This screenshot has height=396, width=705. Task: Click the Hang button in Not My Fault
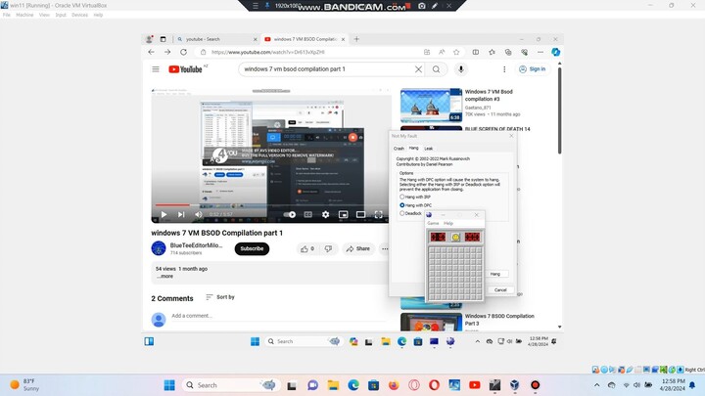coord(495,274)
